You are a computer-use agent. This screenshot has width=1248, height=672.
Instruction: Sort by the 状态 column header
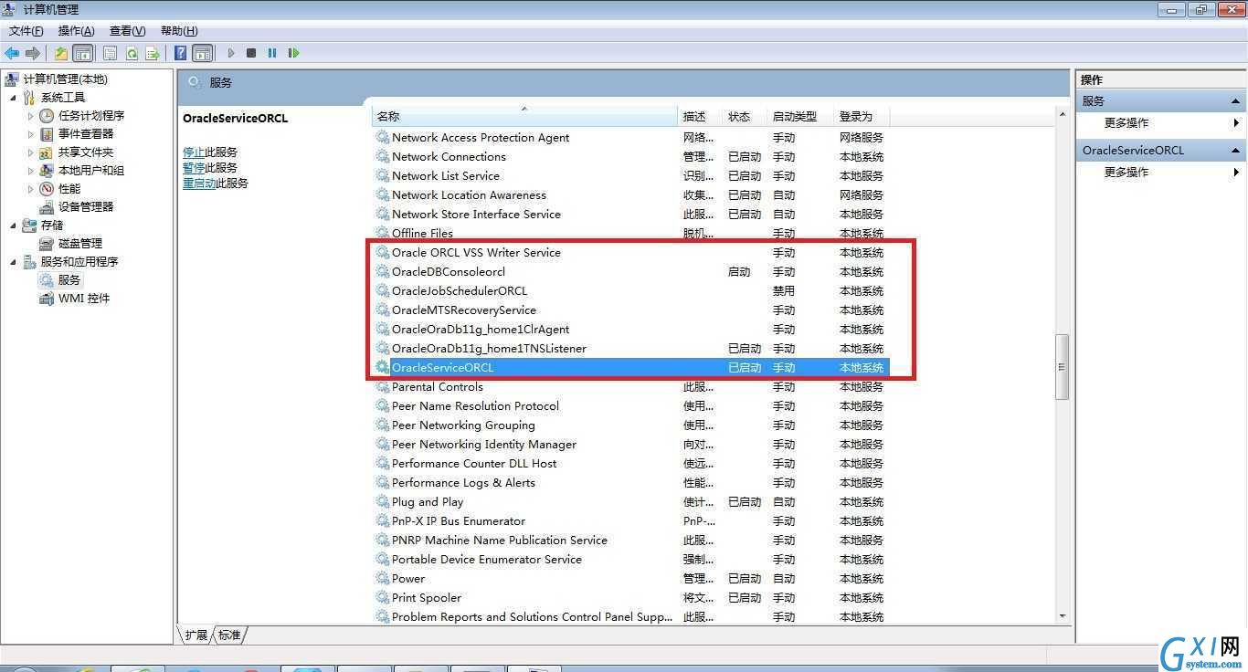(745, 116)
